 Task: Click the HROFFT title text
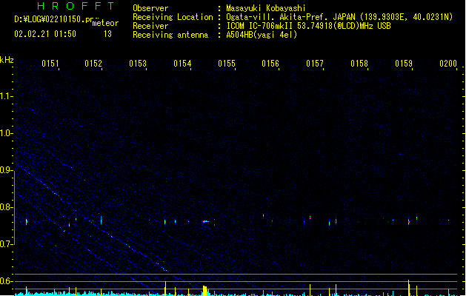[76, 6]
